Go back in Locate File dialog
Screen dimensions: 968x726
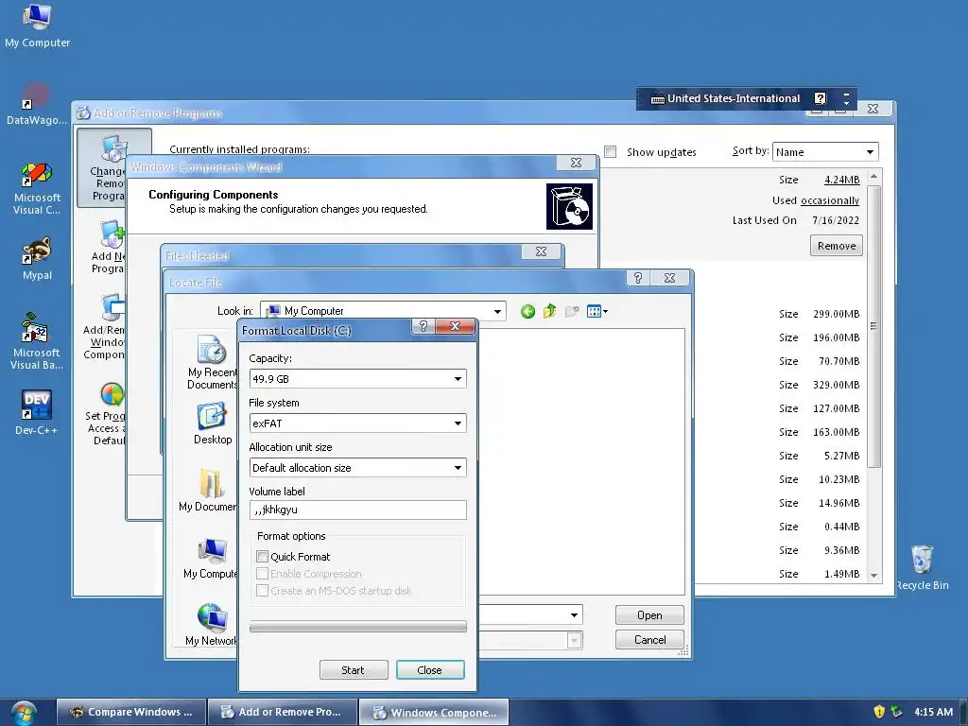[x=527, y=311]
